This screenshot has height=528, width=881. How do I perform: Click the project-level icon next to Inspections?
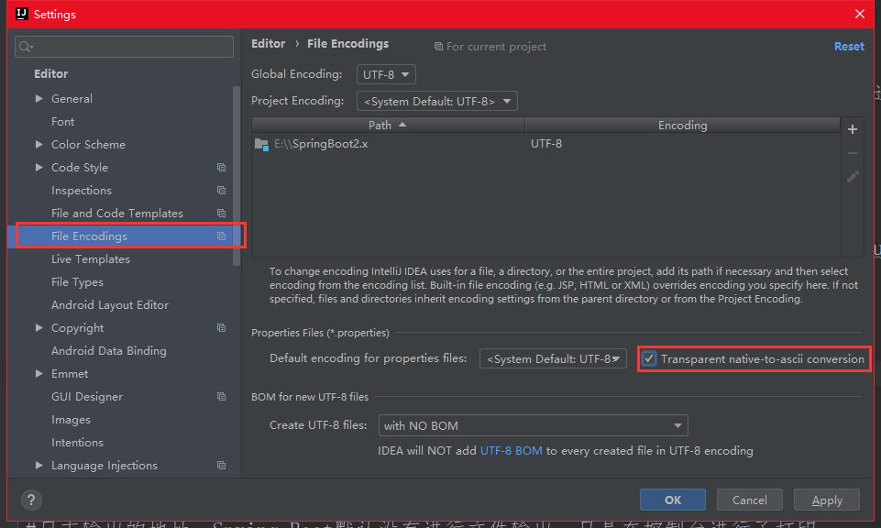pos(221,191)
